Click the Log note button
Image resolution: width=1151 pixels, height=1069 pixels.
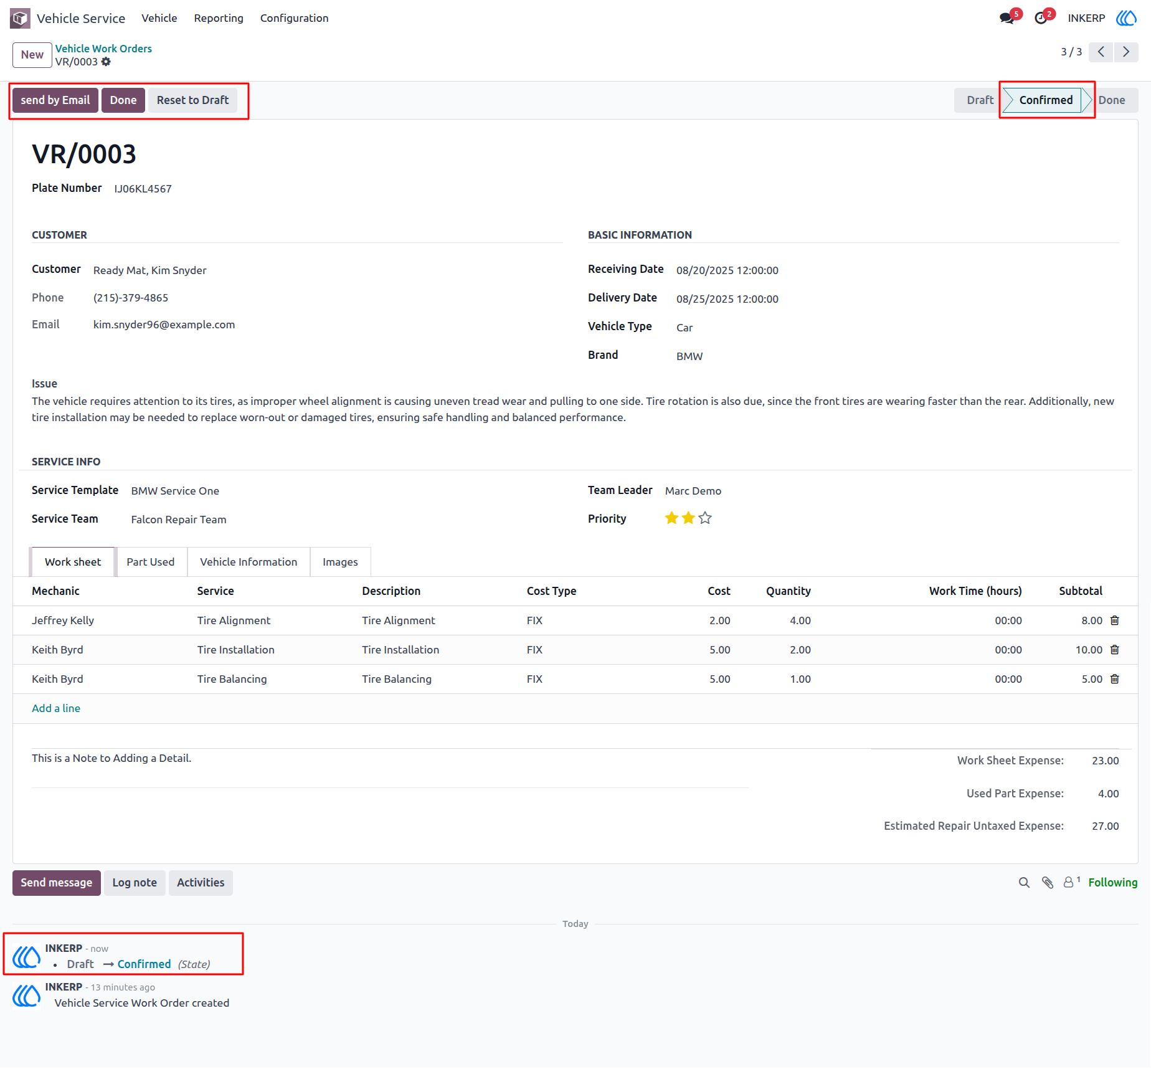pyautogui.click(x=135, y=883)
